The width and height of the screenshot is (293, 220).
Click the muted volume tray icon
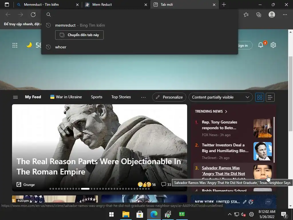tap(243, 214)
